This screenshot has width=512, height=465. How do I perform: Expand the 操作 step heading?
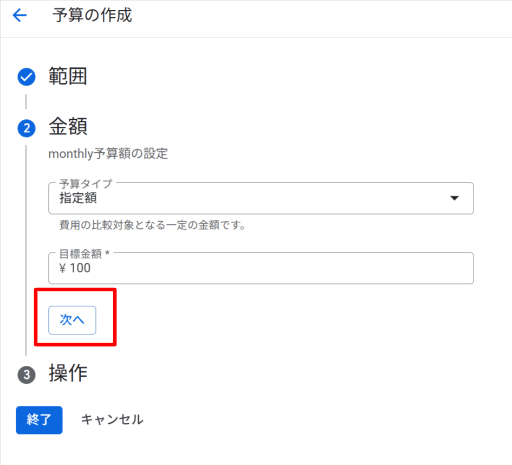[68, 373]
